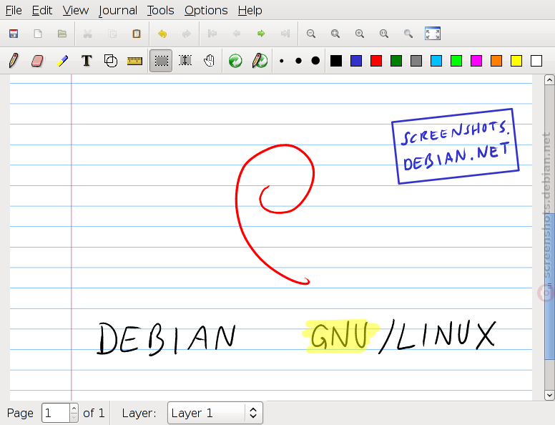Screen dimensions: 555x425
Task: Paste with the clipboard icon
Action: point(137,34)
